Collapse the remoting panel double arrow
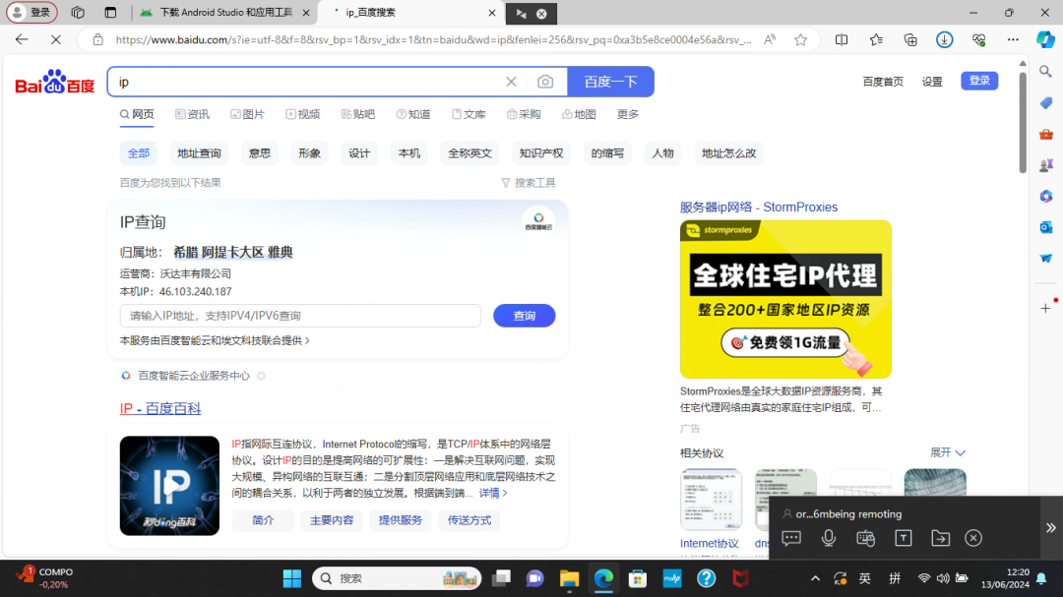Viewport: 1063px width, 597px height. (1050, 528)
